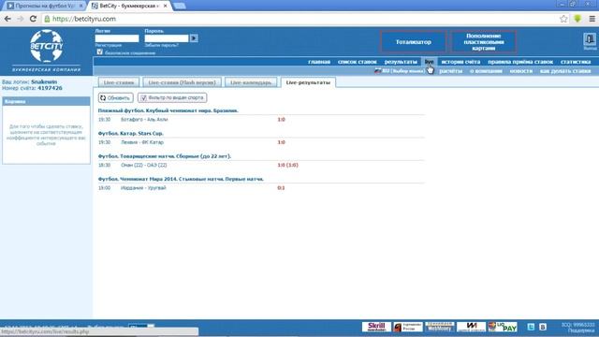Switch to Live-календарь tab
This screenshot has width=599, height=337.
(x=251, y=82)
